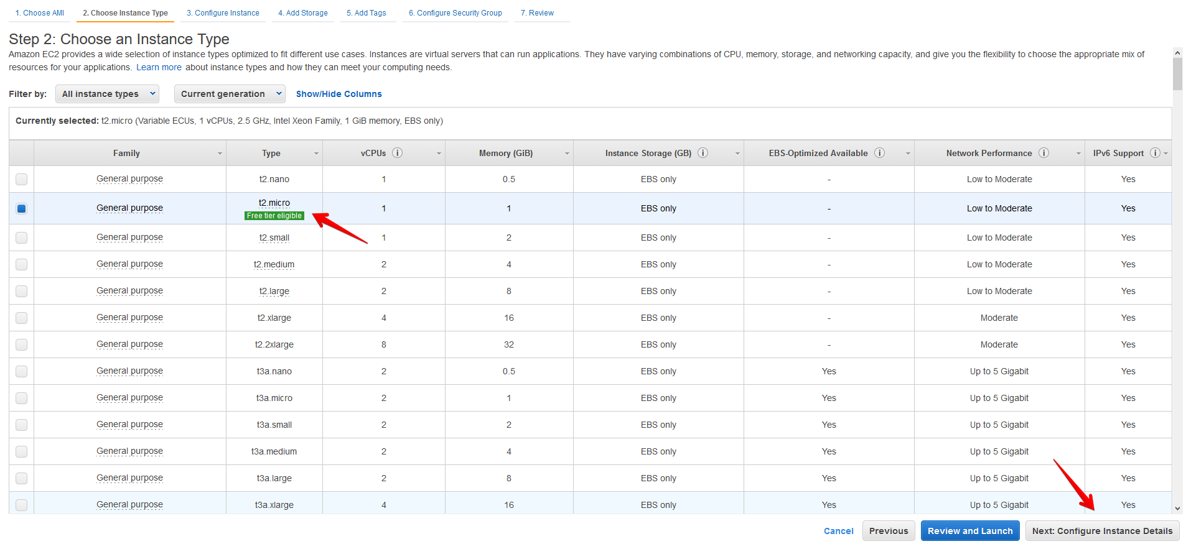1186x549 pixels.
Task: Open 3. Configure Instance tab
Action: [223, 13]
